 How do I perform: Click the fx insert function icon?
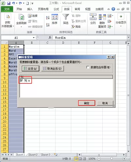tap(50, 37)
